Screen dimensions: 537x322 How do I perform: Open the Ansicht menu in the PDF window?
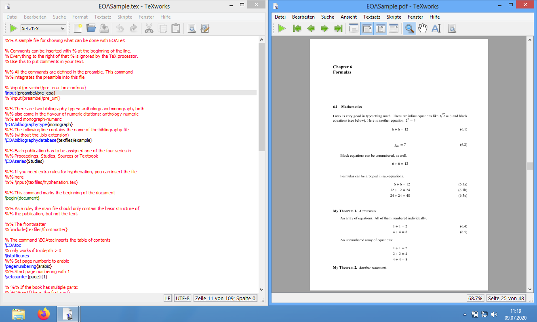coord(349,17)
